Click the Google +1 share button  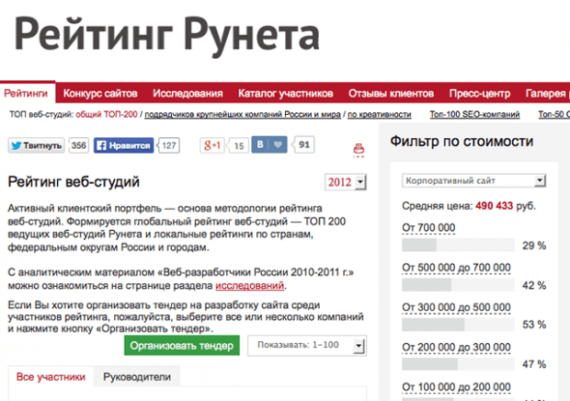(214, 145)
